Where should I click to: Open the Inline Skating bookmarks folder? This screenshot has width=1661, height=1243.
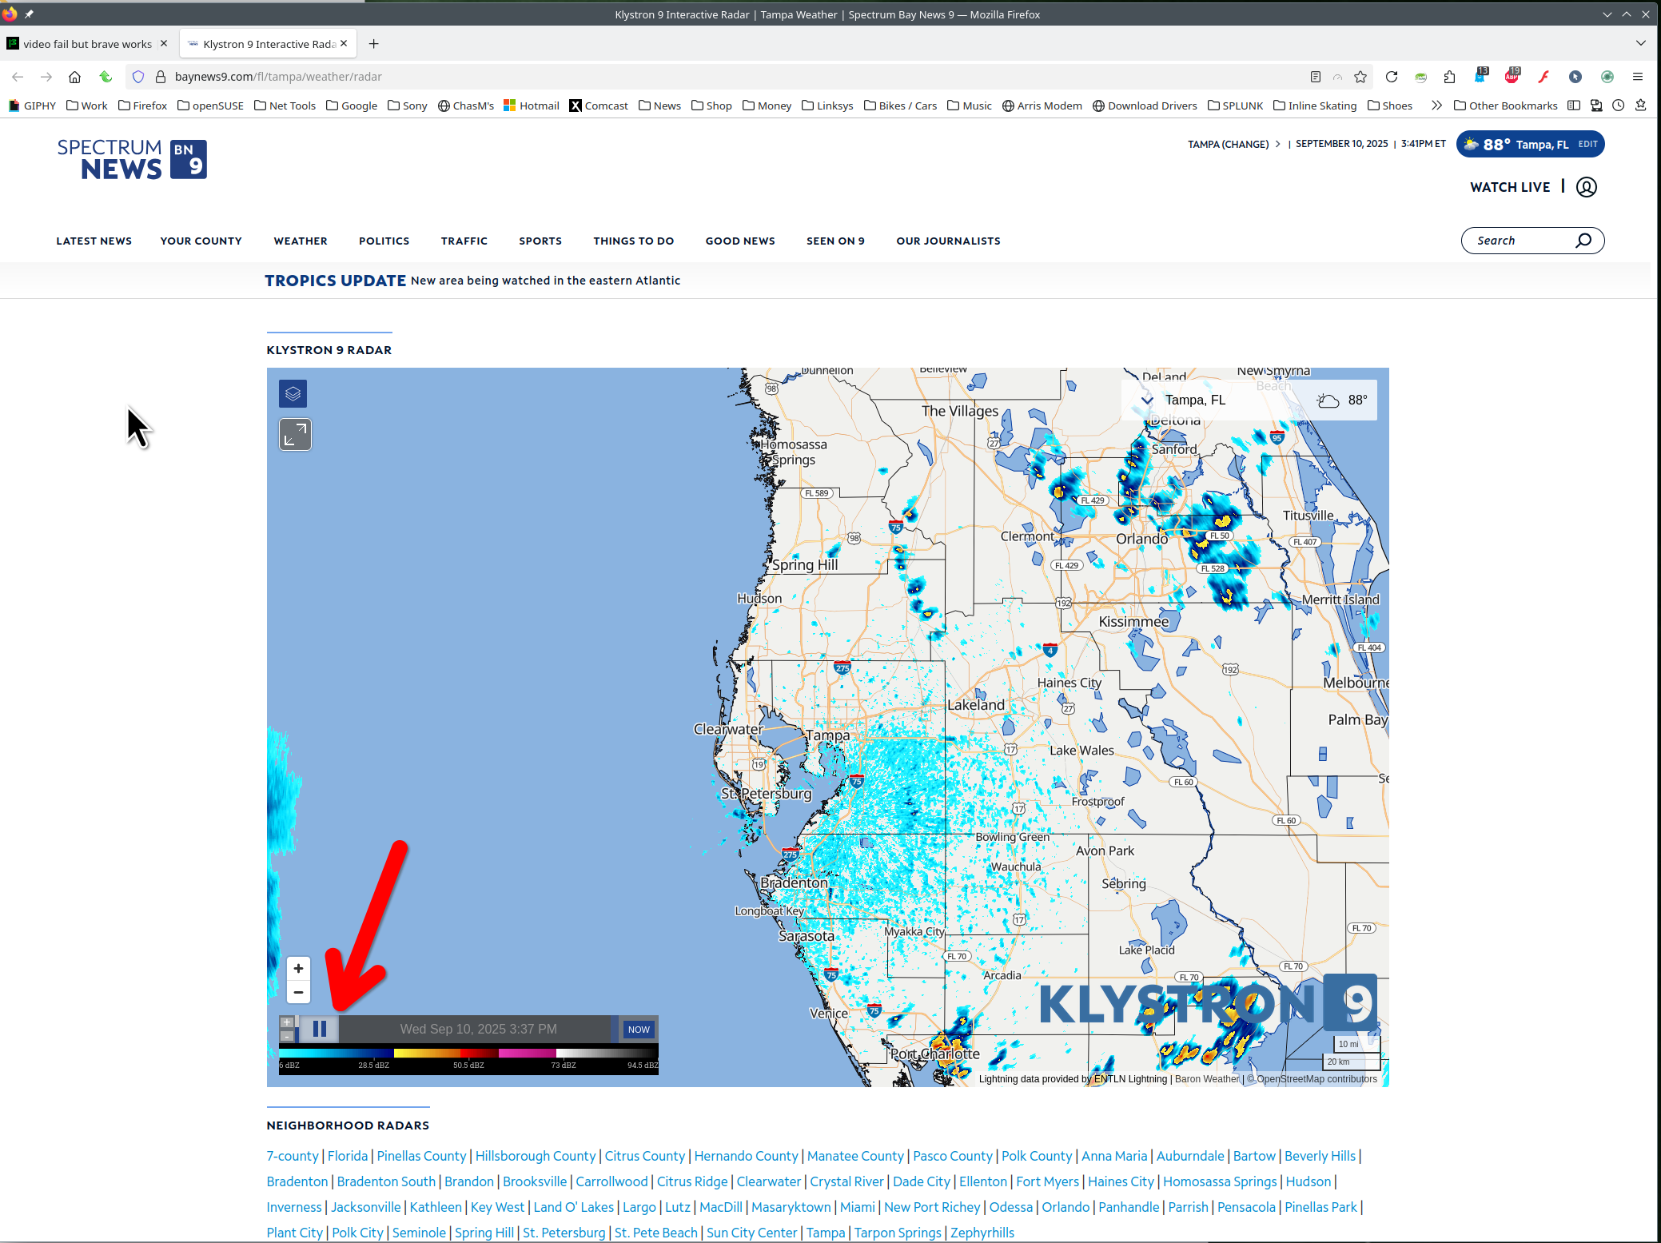pos(1315,106)
